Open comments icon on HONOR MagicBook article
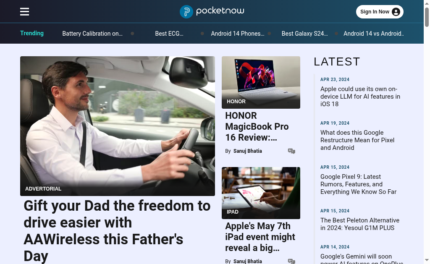 291,151
